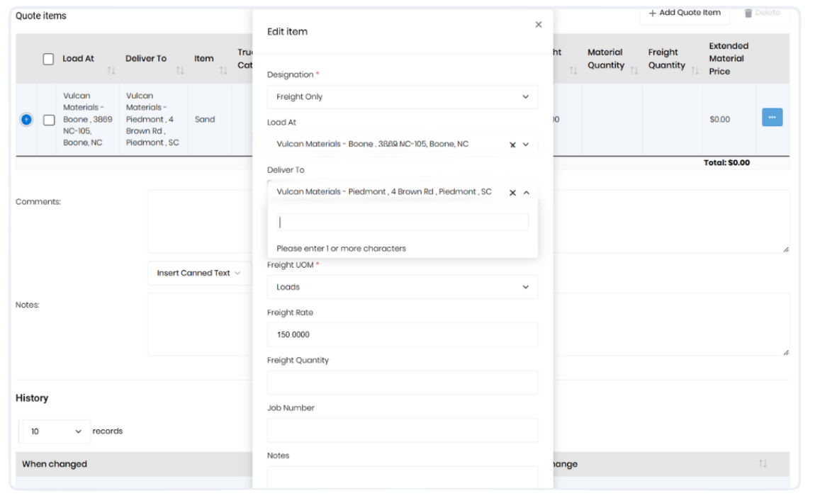Sort by Material Quantity column
This screenshot has height=496, width=815.
pos(634,70)
